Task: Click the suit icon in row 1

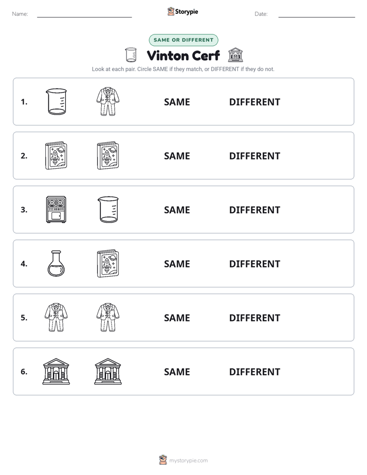Action: point(108,101)
